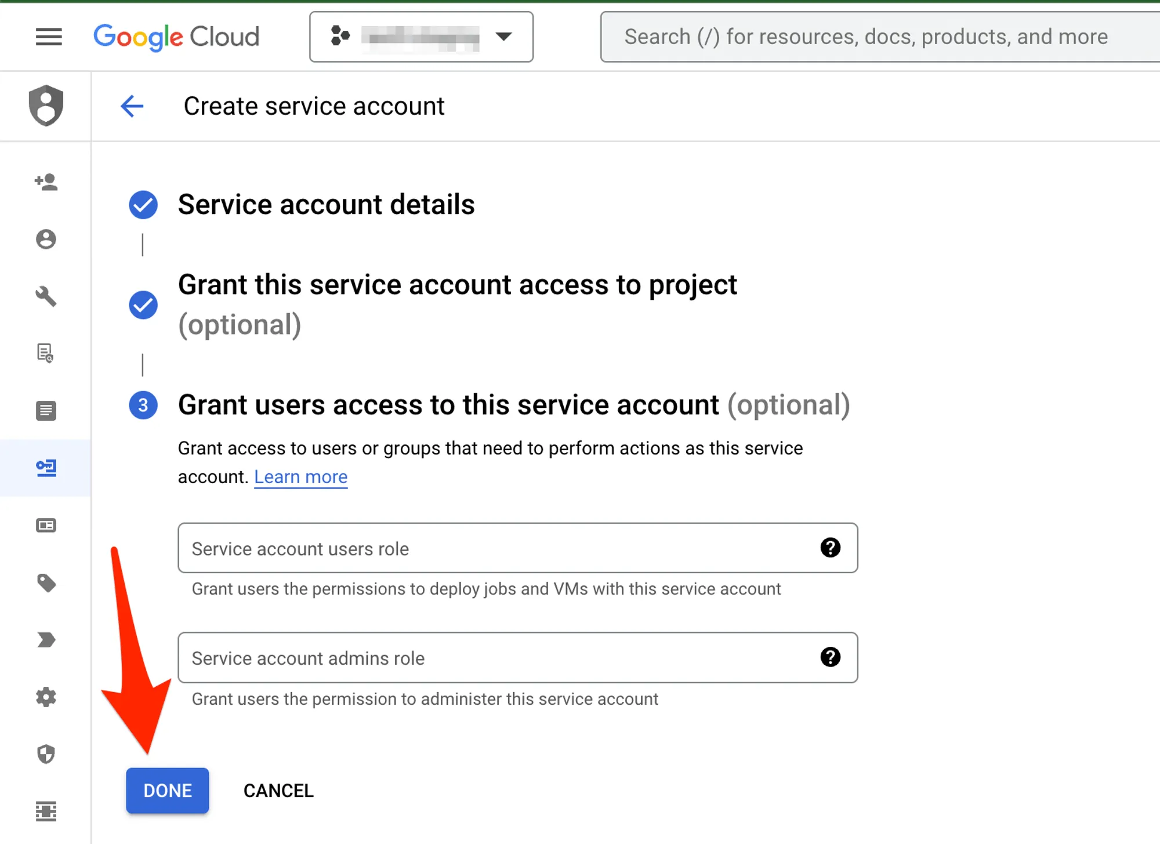Click the Add user icon in sidebar
Image resolution: width=1160 pixels, height=844 pixels.
click(46, 181)
